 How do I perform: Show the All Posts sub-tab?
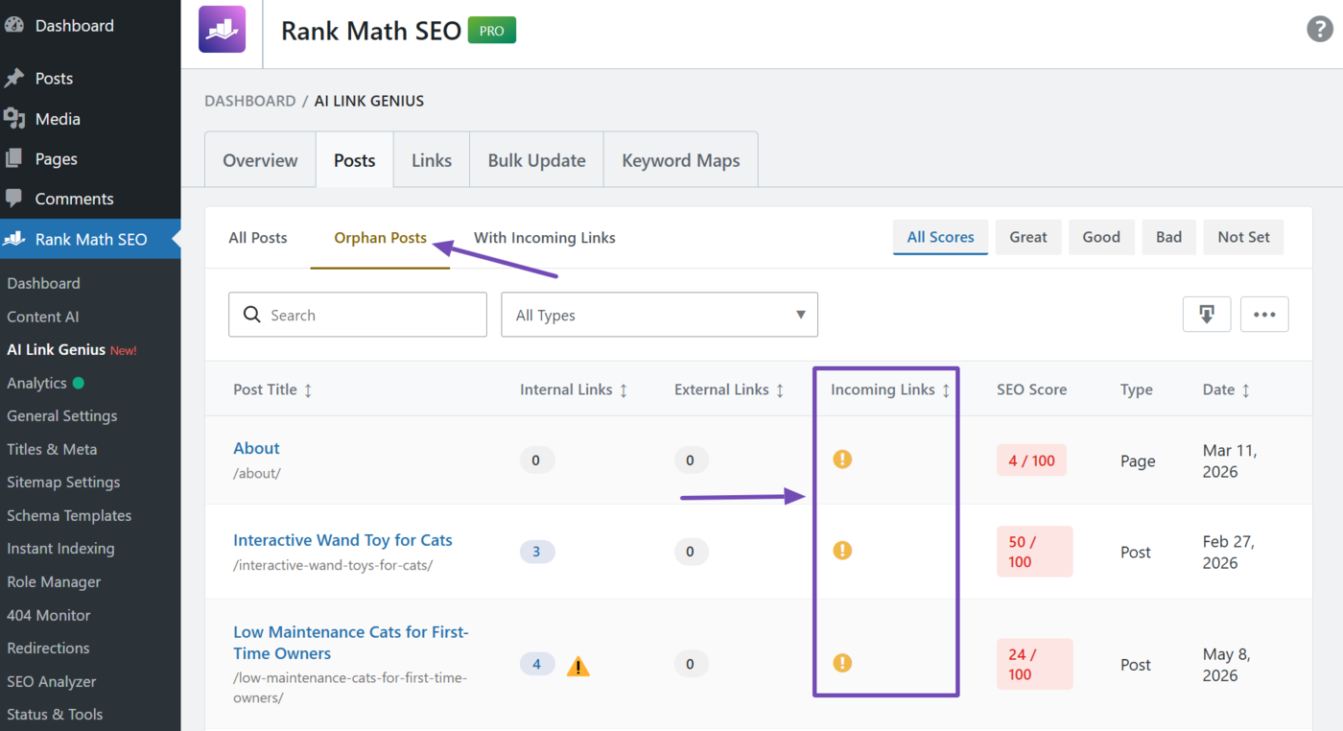258,238
